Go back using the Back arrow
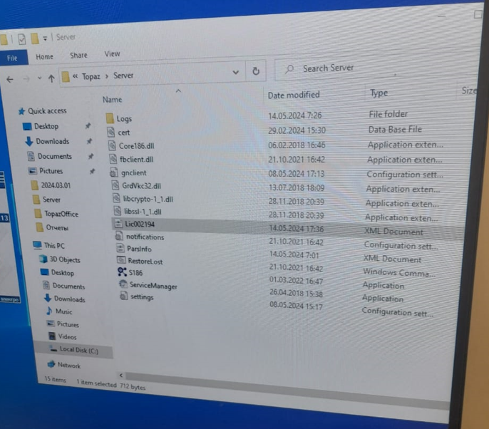The width and height of the screenshot is (489, 429). tap(10, 80)
